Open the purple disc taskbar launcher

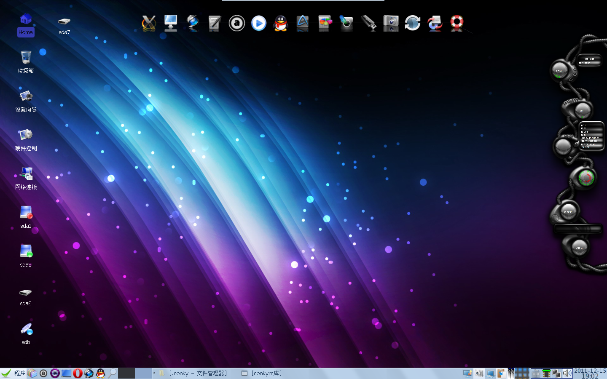[x=55, y=373]
